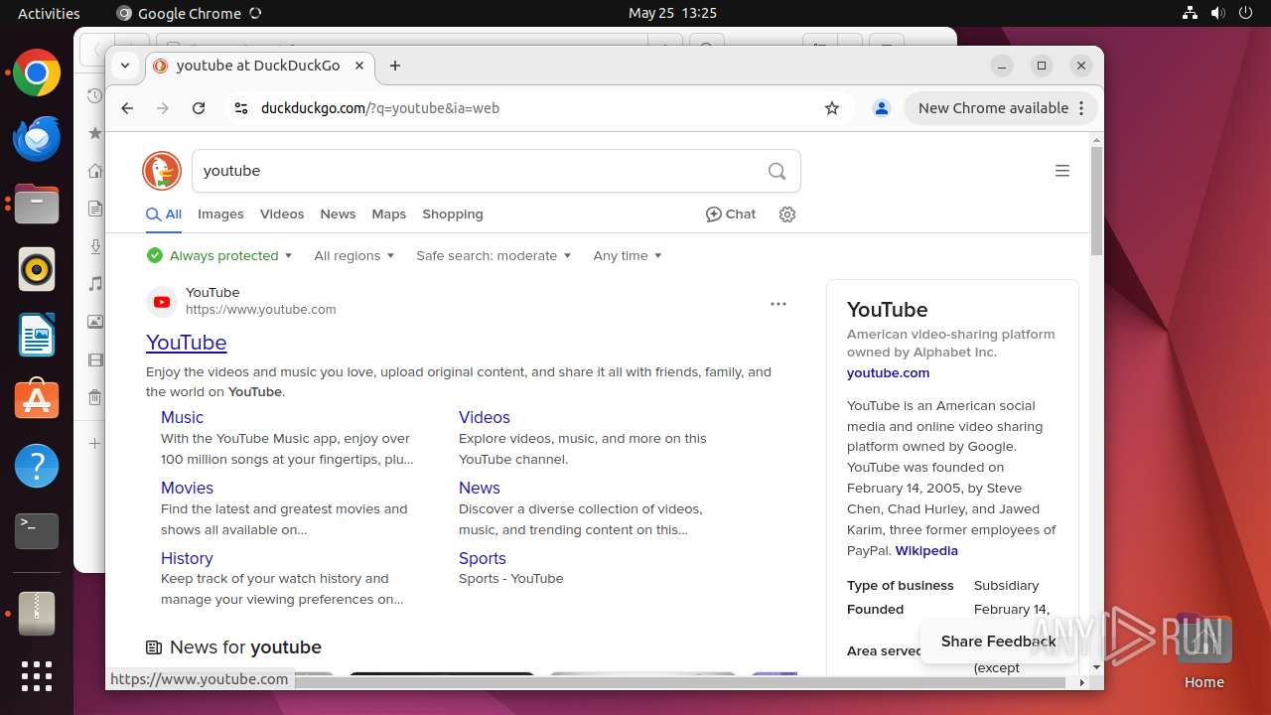The height and width of the screenshot is (715, 1271).
Task: Open the Wikipedia link in the info panel
Action: pyautogui.click(x=926, y=551)
